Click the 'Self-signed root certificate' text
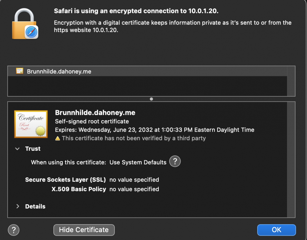 point(92,122)
